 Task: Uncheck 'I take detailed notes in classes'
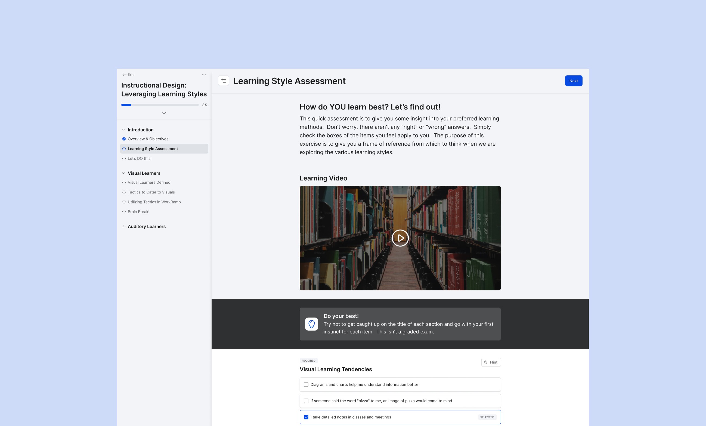point(306,417)
